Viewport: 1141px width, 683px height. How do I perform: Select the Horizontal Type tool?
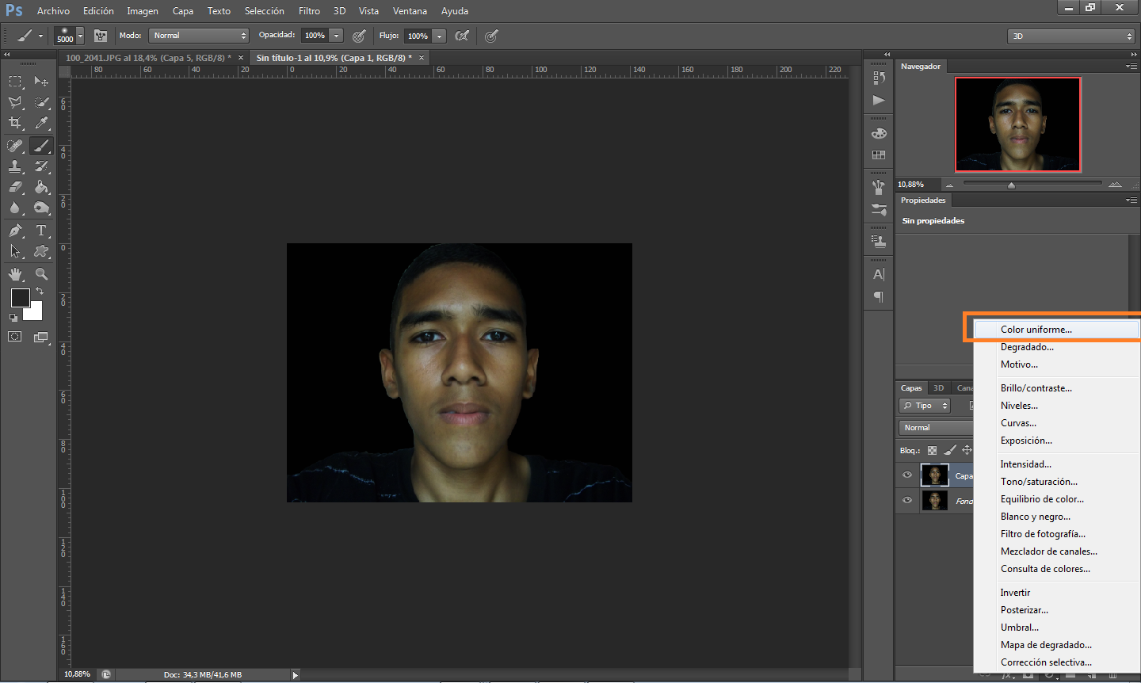tap(41, 231)
